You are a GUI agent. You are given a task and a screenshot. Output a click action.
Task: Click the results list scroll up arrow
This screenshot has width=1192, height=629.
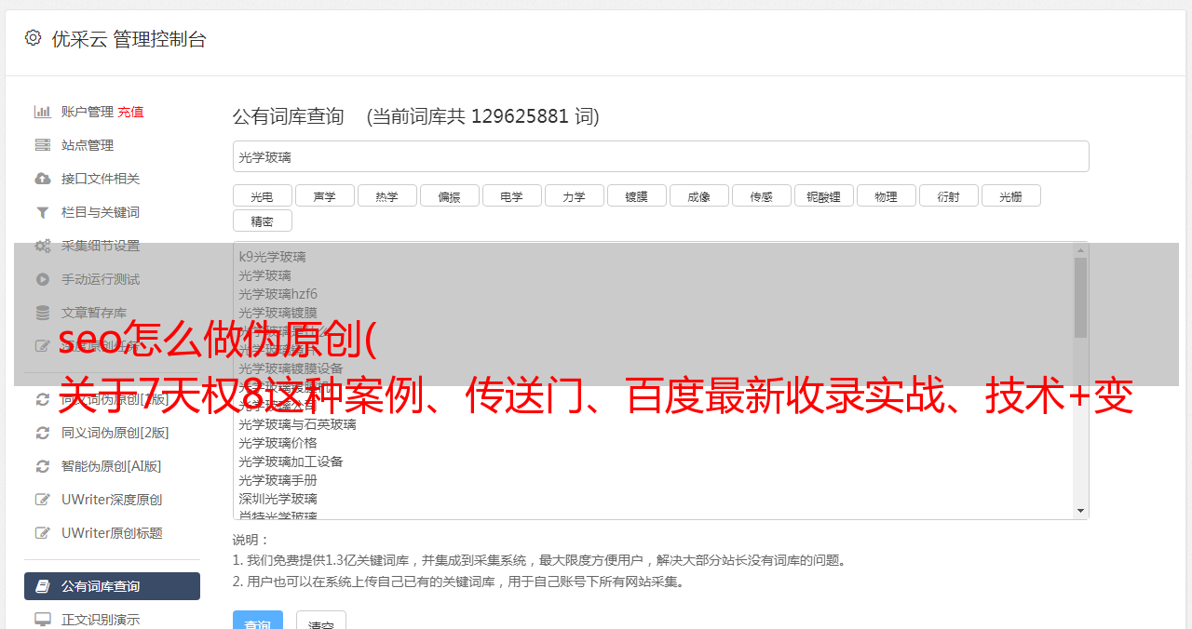pyautogui.click(x=1080, y=249)
